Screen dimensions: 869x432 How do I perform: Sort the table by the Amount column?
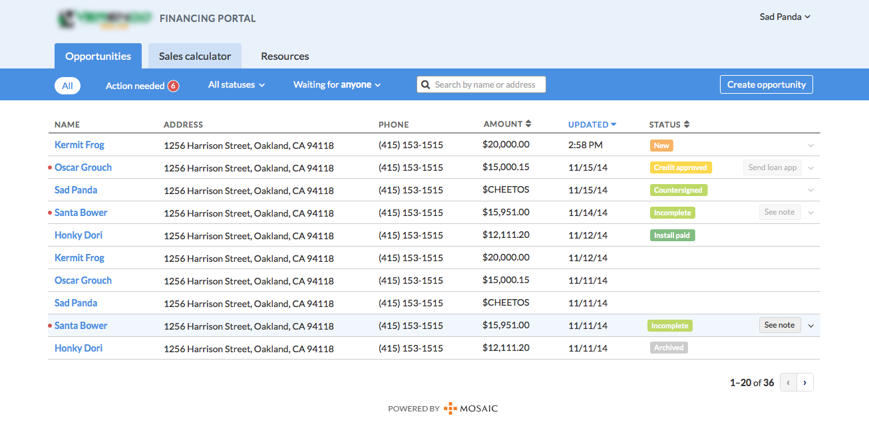tap(507, 124)
